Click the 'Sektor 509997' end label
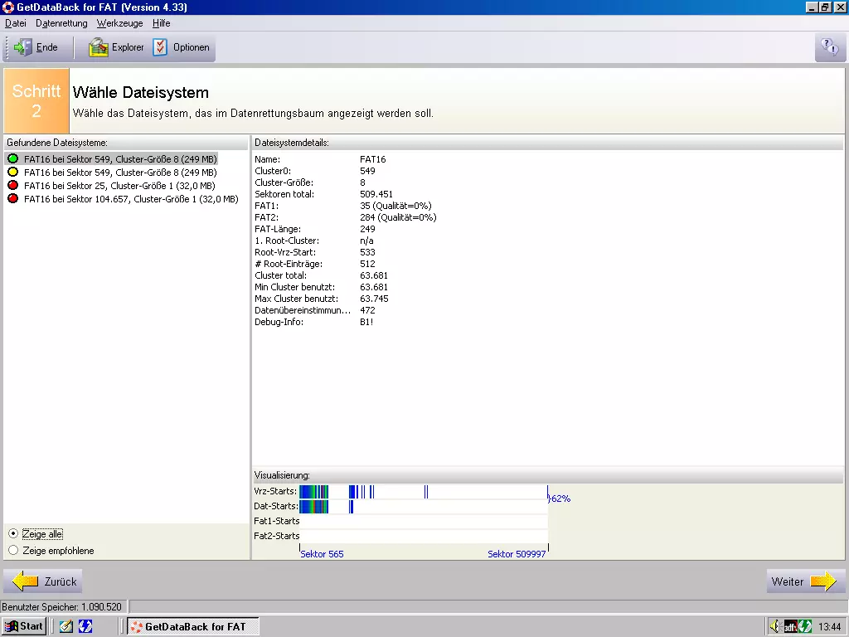 (x=517, y=554)
